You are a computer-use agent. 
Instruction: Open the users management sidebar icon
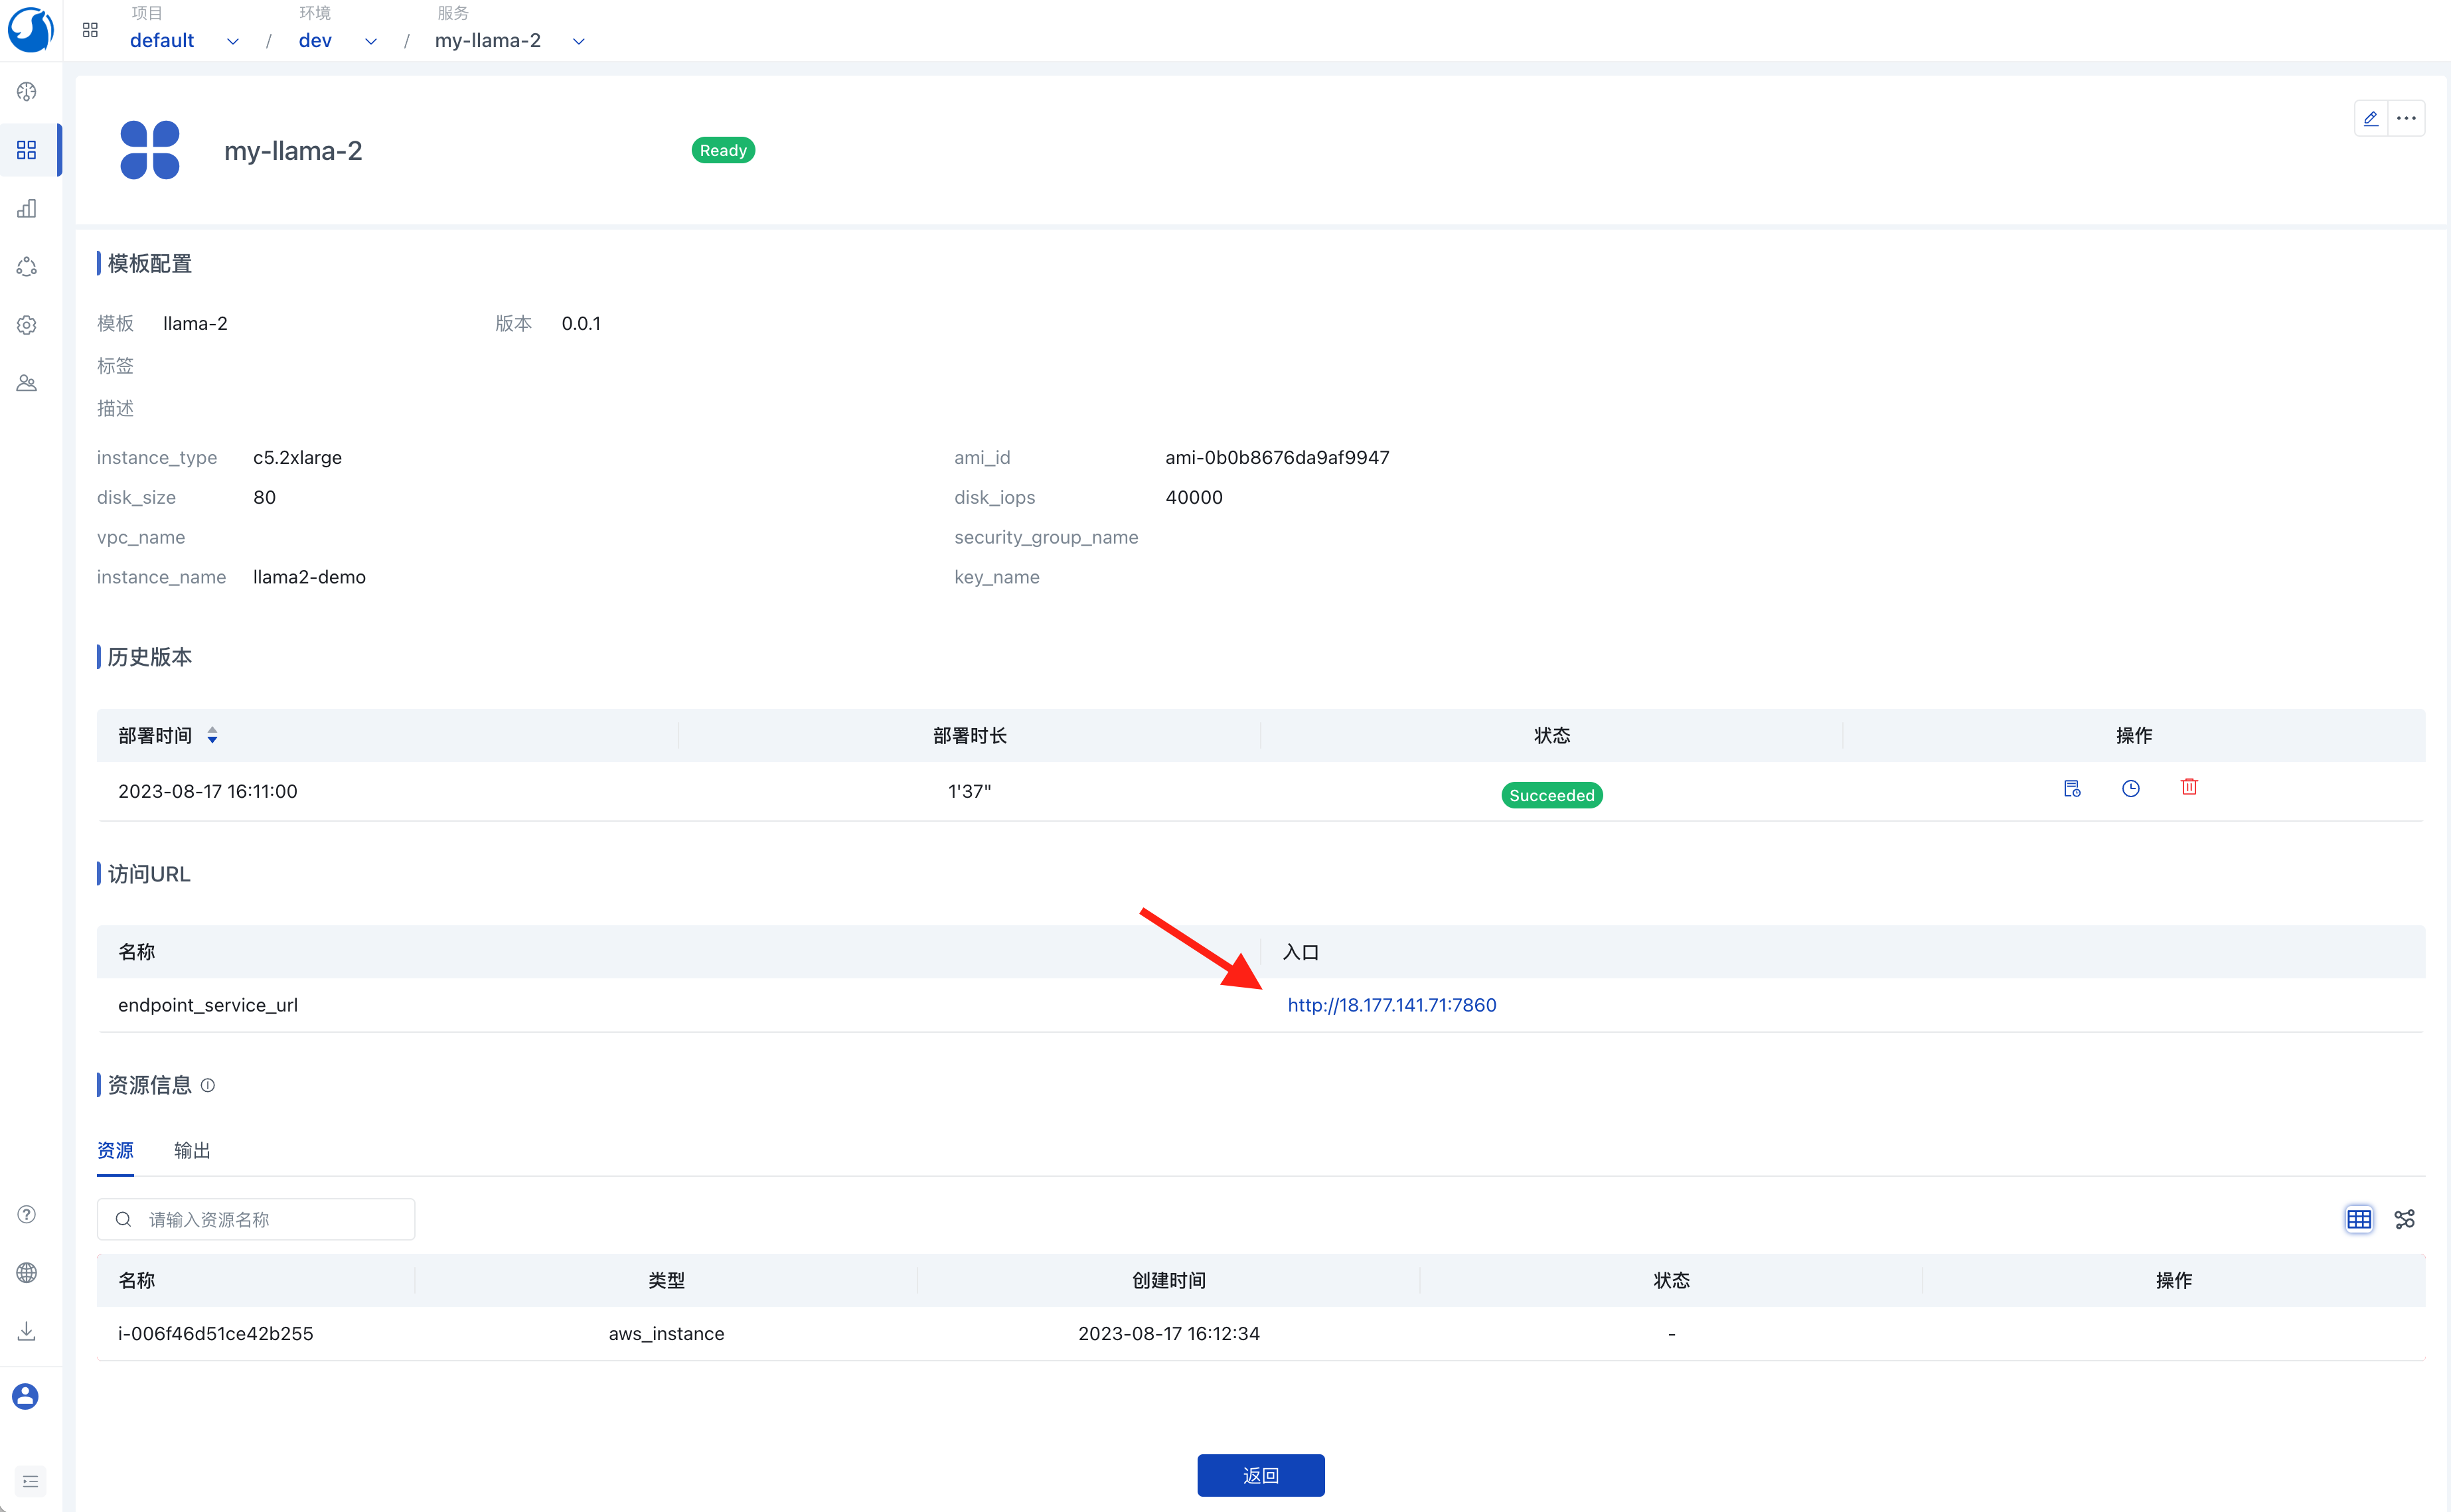[x=27, y=383]
